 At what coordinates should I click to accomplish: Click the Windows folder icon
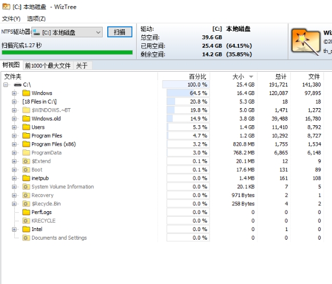click(26, 93)
